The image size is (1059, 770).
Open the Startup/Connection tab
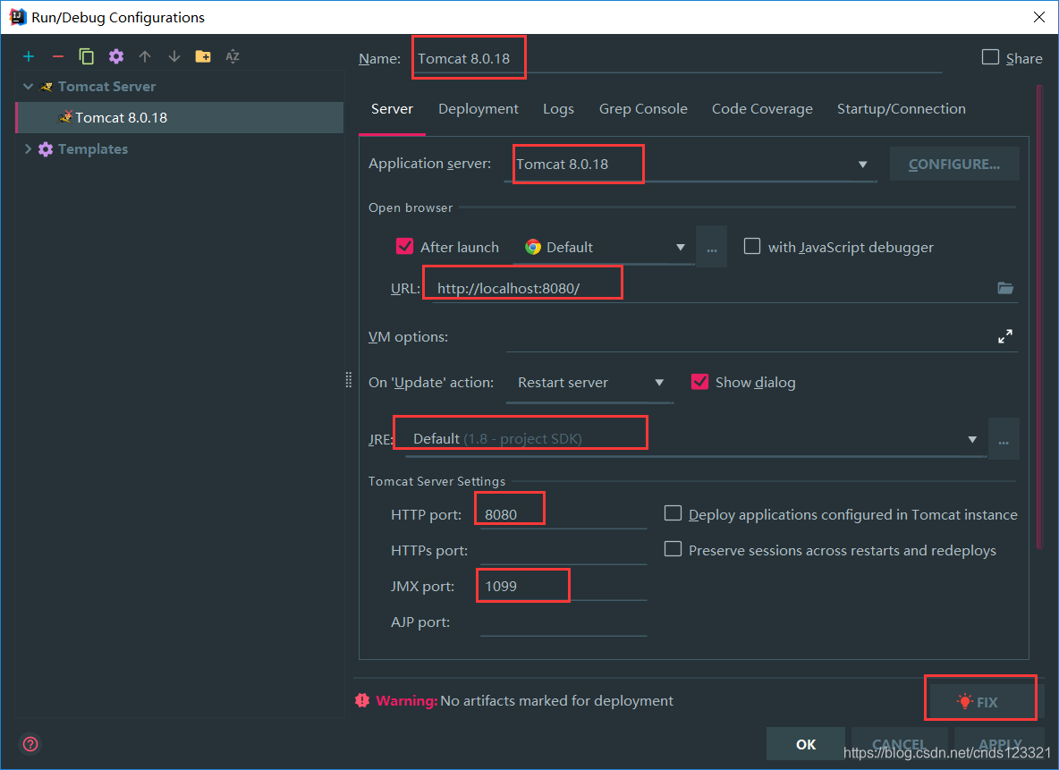pyautogui.click(x=901, y=109)
